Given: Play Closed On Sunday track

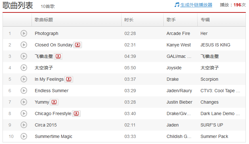Looking at the screenshot, I should coord(24,45).
